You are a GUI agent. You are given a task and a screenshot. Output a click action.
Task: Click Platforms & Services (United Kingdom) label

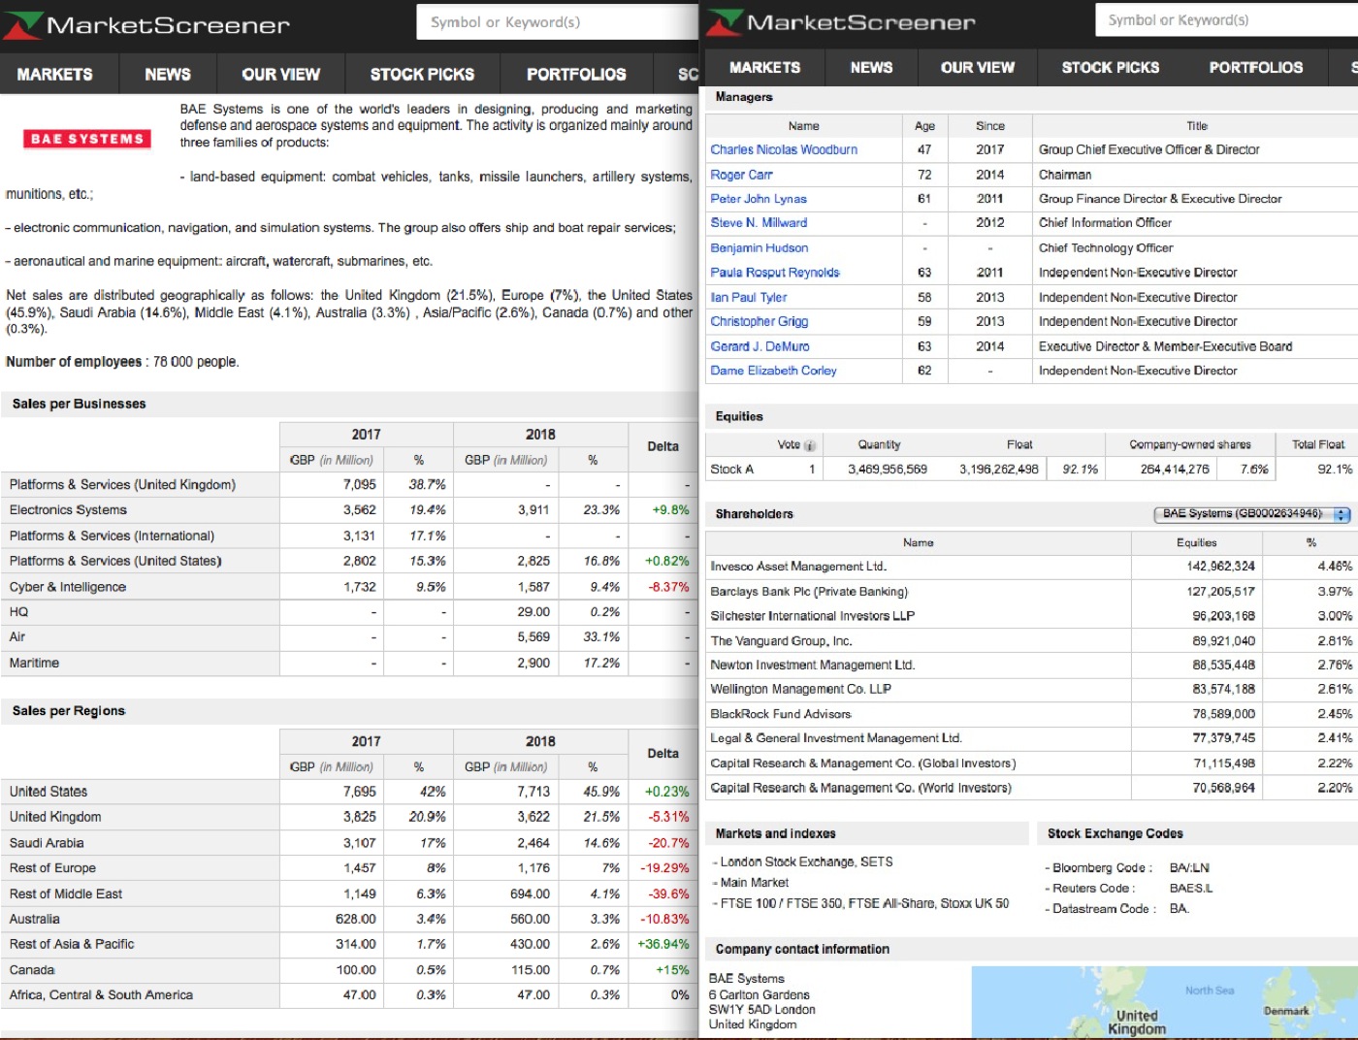(x=122, y=485)
